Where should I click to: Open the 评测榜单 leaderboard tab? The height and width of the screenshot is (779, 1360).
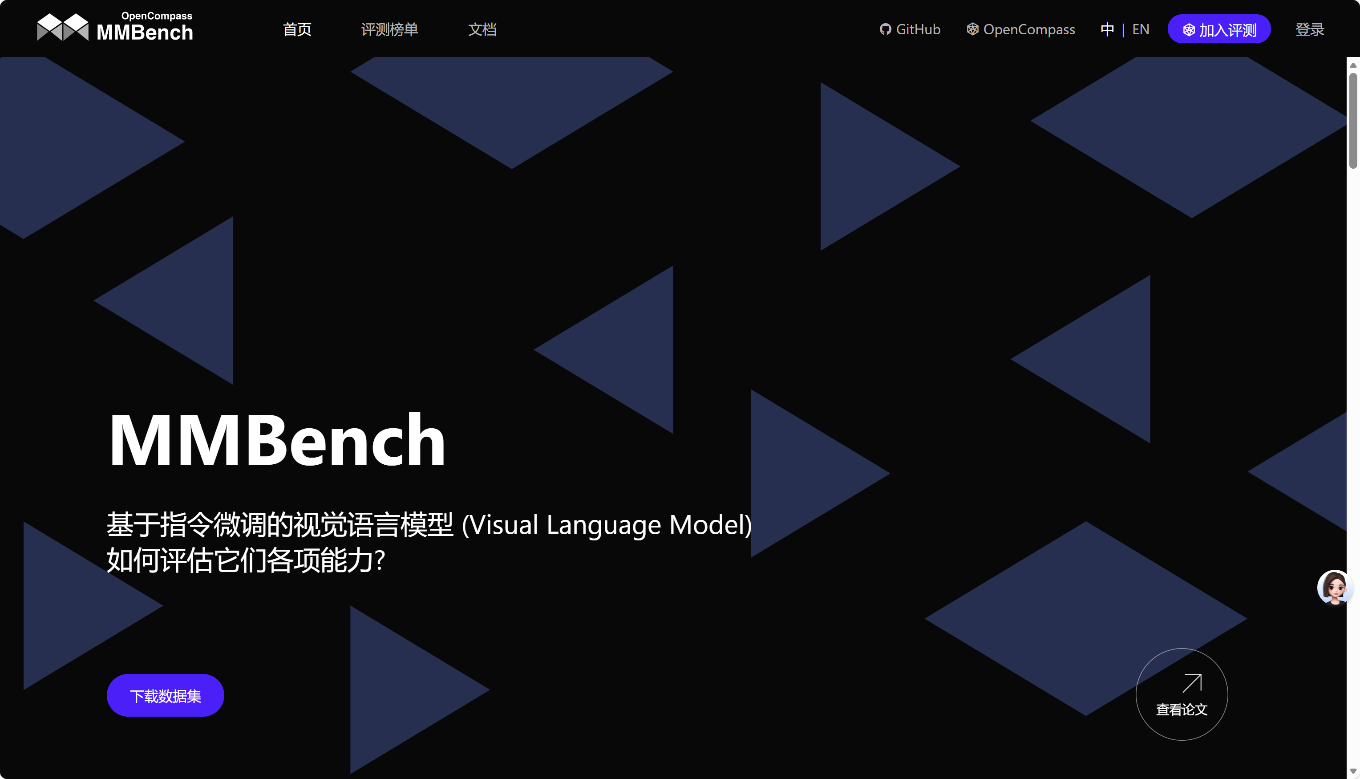click(389, 29)
